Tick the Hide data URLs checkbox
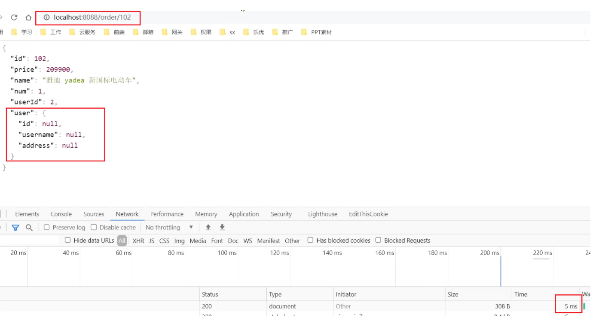The width and height of the screenshot is (599, 320). [68, 240]
